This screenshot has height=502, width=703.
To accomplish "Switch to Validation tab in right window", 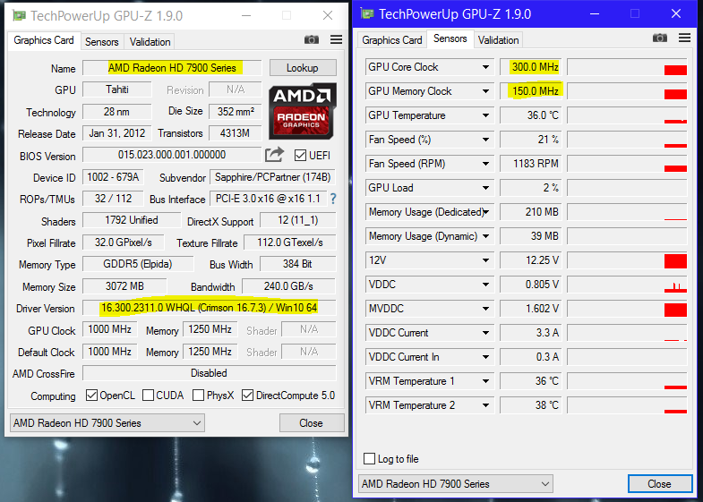I will (x=498, y=40).
